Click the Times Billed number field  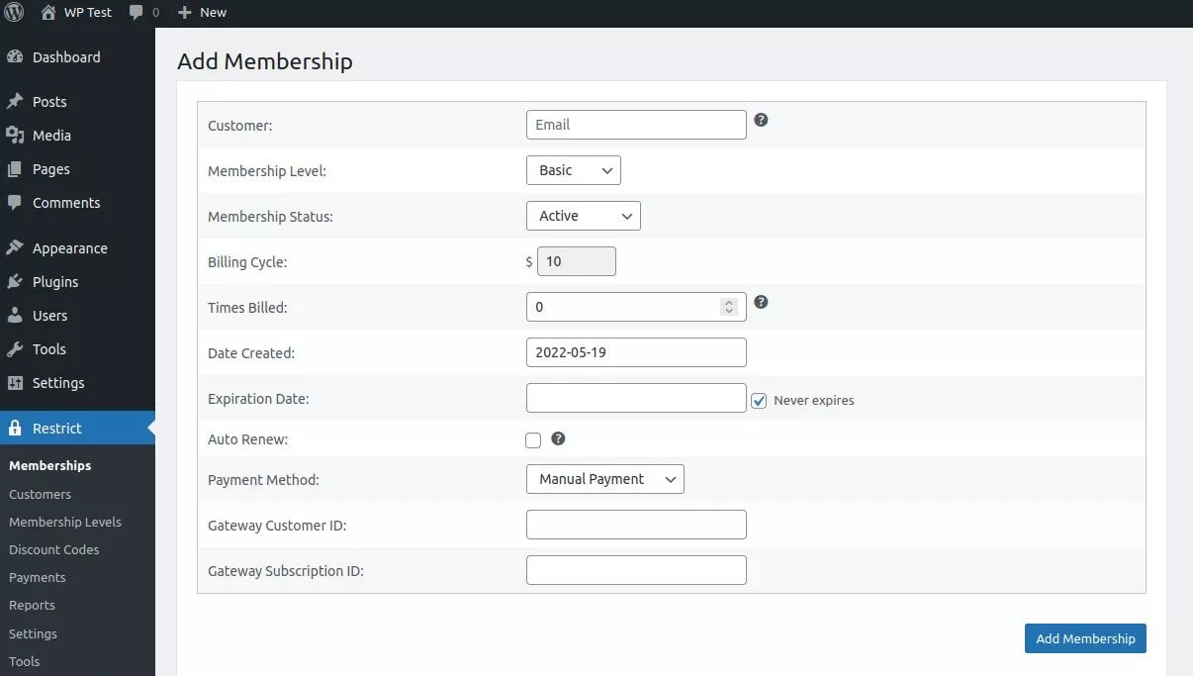[636, 307]
